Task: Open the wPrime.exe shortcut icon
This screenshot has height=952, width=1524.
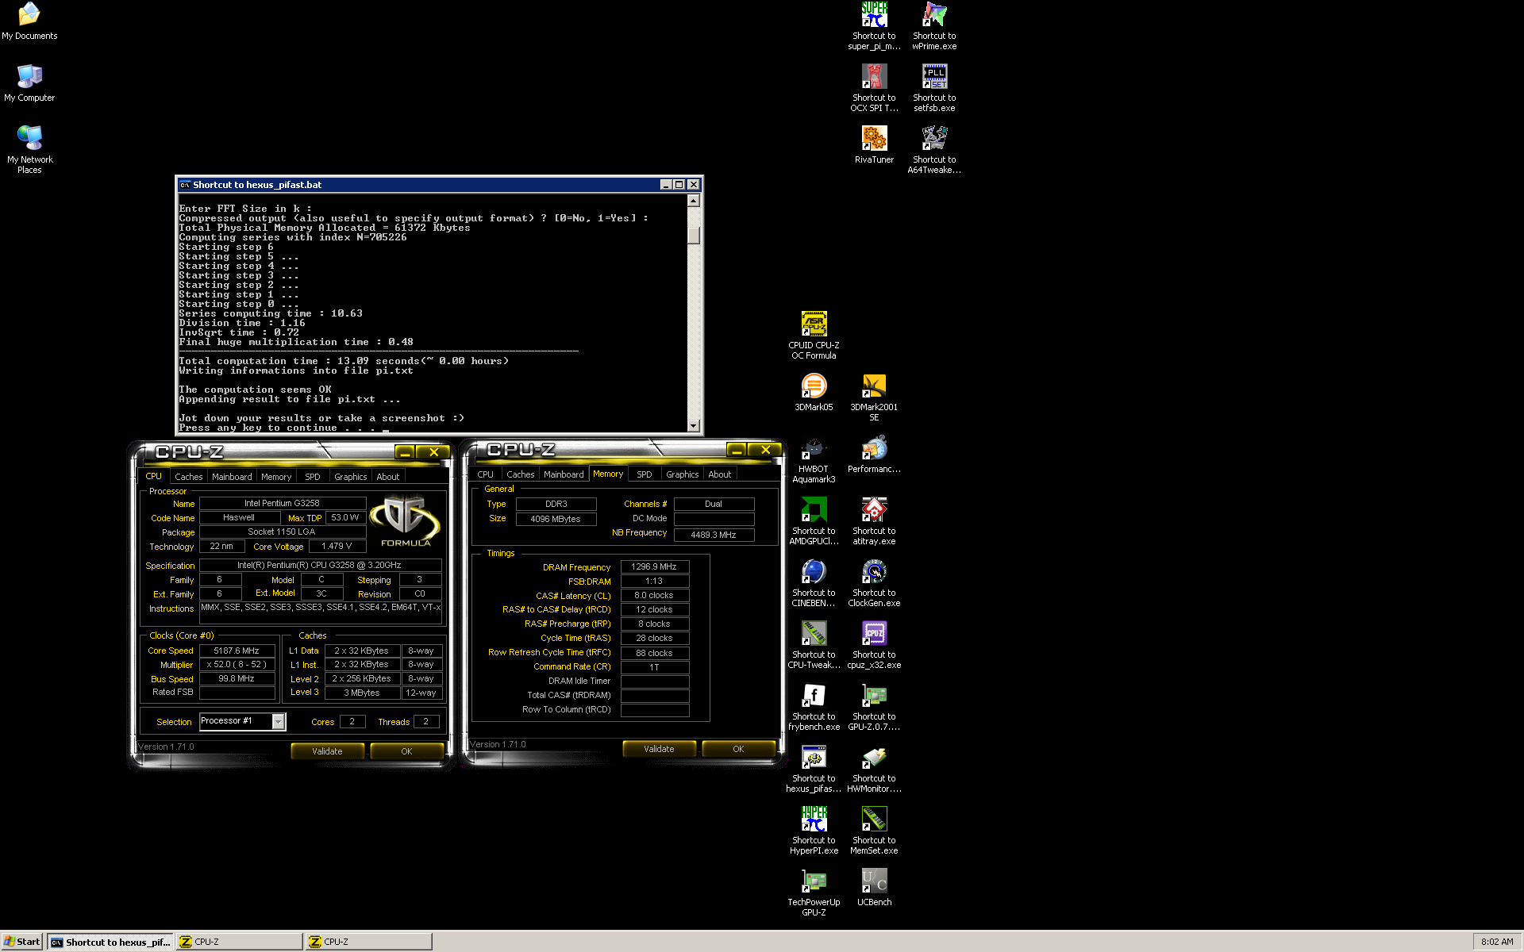Action: 934,26
